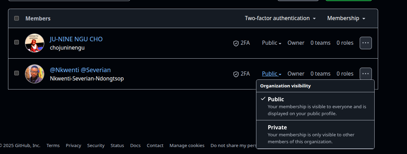Tick the select-all Members checkbox
Viewport: 407px width, 154px height.
(17, 18)
